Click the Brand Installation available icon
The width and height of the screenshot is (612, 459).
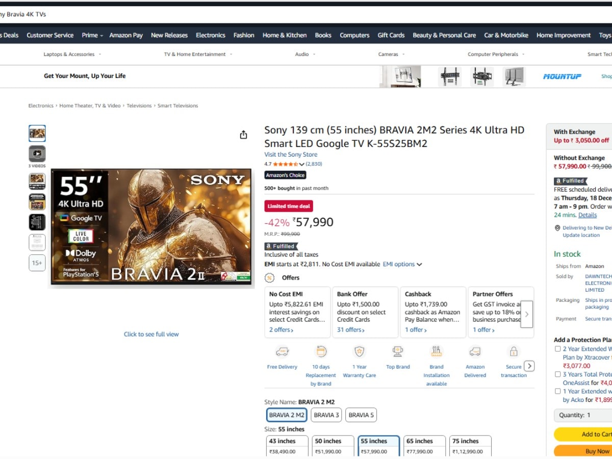point(437,352)
